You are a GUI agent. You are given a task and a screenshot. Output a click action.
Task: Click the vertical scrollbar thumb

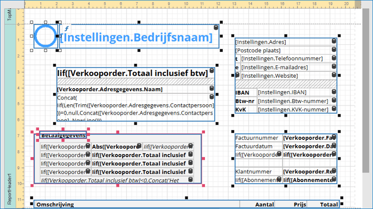(366, 91)
